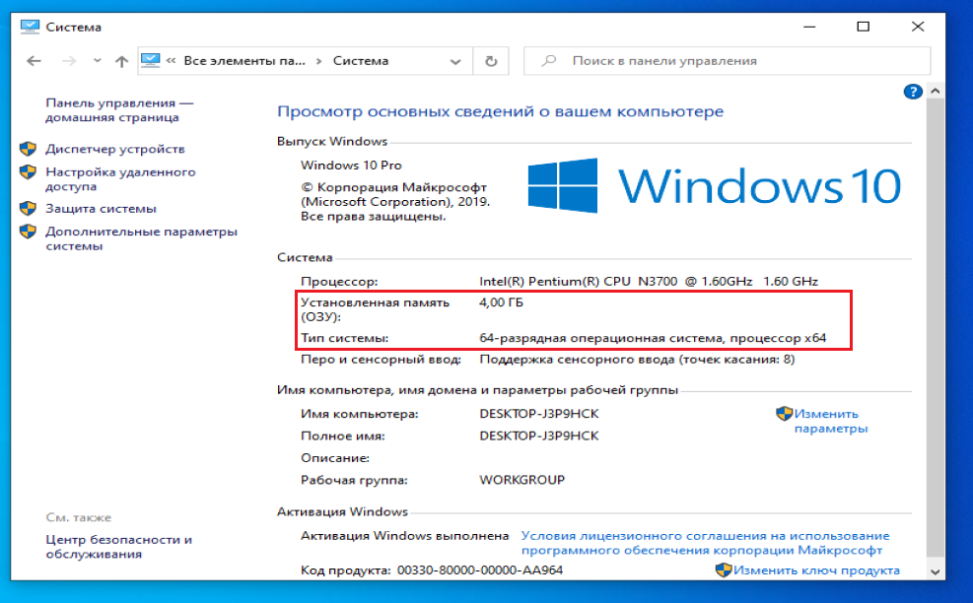Open the Microsoft license terms link
Screen dimensions: 973x603
pos(705,543)
